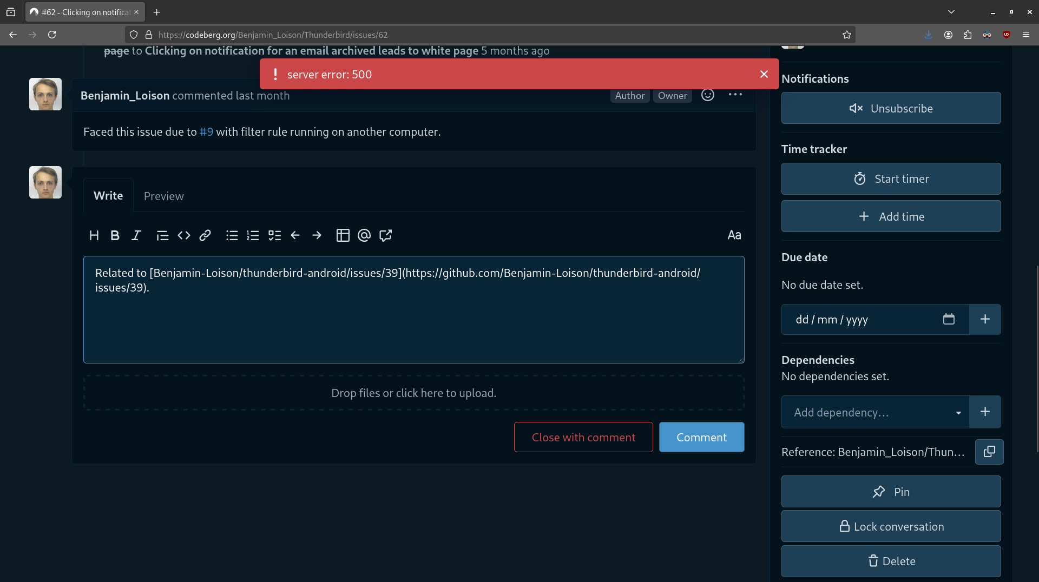Screen dimensions: 1039x582
Task: Open calendar picker for due date
Action: 949,319
